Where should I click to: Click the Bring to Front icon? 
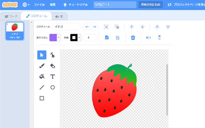click(x=157, y=27)
